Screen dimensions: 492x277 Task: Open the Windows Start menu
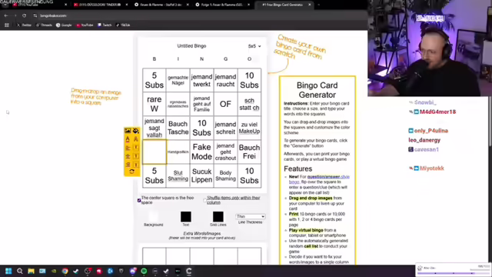click(8, 272)
